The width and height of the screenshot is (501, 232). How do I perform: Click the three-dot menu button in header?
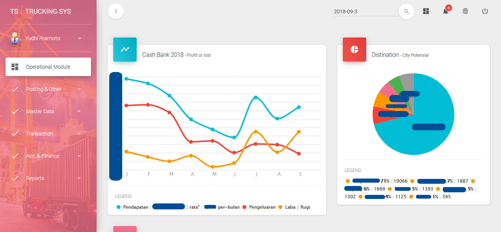click(116, 12)
